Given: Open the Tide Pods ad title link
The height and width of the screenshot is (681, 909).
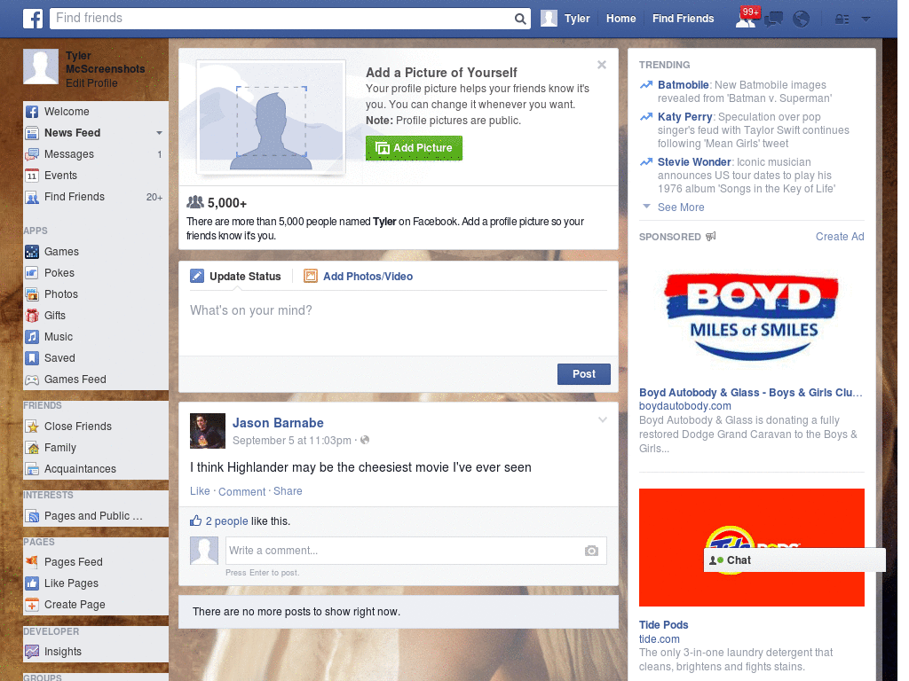Looking at the screenshot, I should click(663, 625).
